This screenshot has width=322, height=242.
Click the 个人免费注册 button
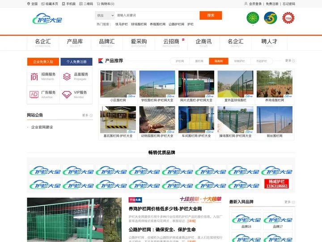pyautogui.click(x=76, y=62)
